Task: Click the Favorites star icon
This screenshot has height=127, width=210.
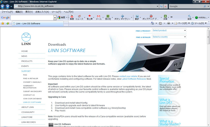Action: click(x=3, y=24)
